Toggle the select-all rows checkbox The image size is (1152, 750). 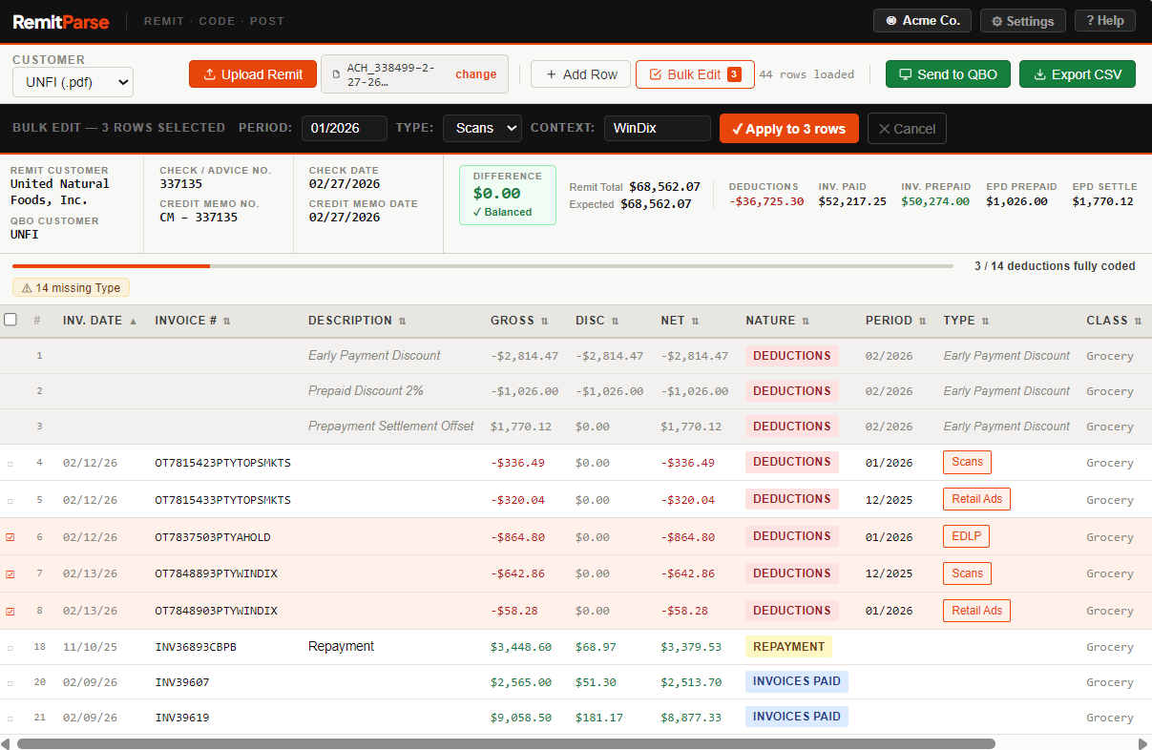point(10,320)
